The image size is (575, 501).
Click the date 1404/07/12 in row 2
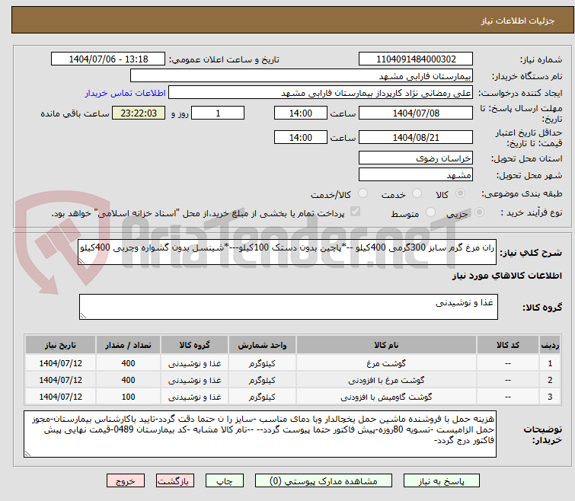tap(60, 380)
